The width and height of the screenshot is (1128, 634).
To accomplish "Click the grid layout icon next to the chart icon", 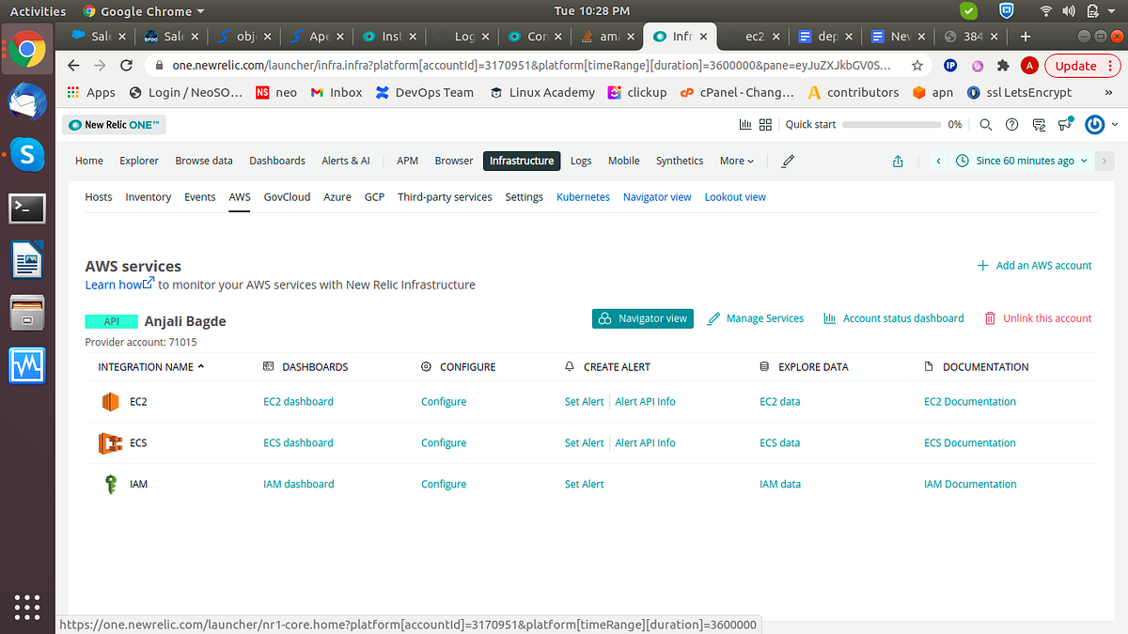I will (764, 124).
